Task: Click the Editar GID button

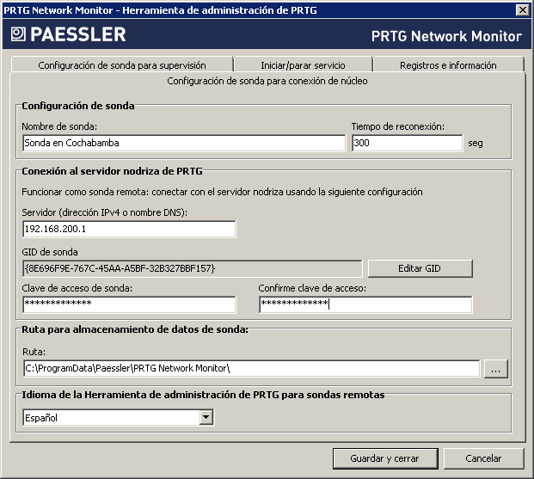Action: (x=420, y=268)
